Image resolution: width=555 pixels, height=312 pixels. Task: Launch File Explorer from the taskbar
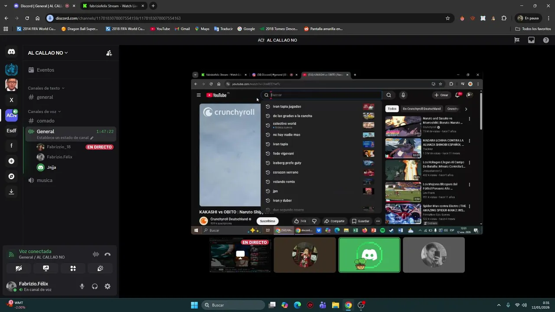point(336,305)
